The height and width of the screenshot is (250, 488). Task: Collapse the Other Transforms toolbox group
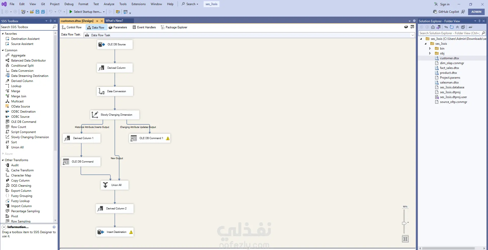(x=3, y=160)
